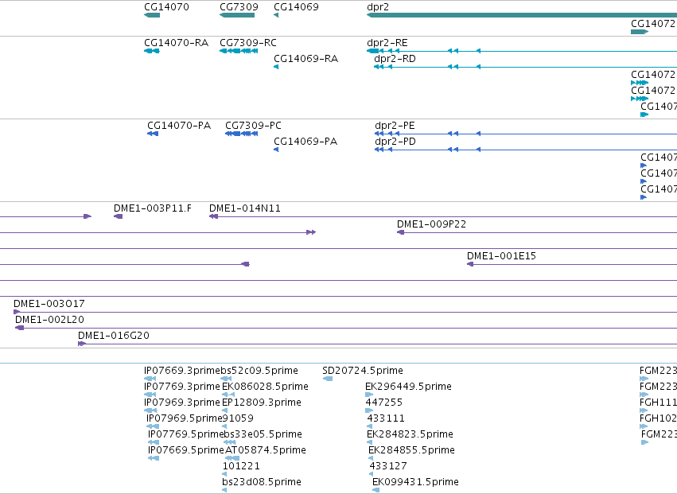
Task: Click the IP07969.3prime EST label
Action: 181,403
